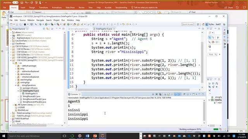Collapse the CSE1322503_Spring2019 project node

(x=11, y=60)
